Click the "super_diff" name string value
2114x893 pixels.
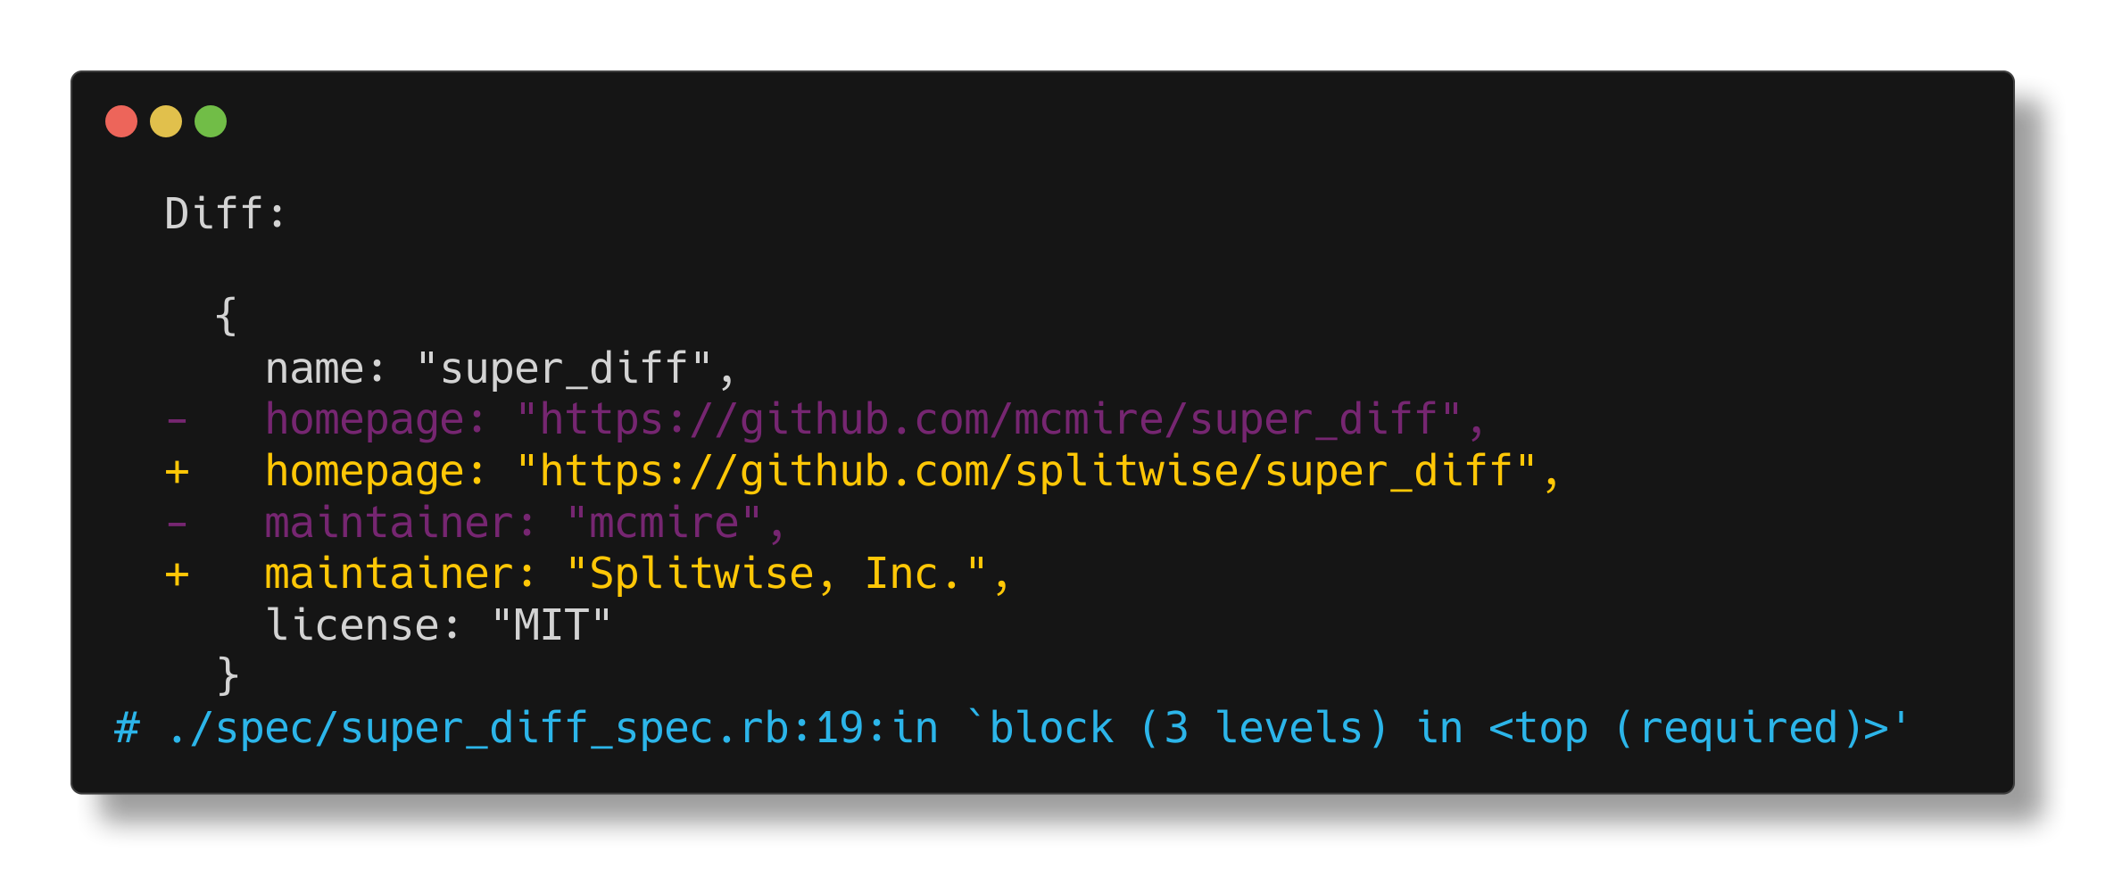(x=564, y=369)
